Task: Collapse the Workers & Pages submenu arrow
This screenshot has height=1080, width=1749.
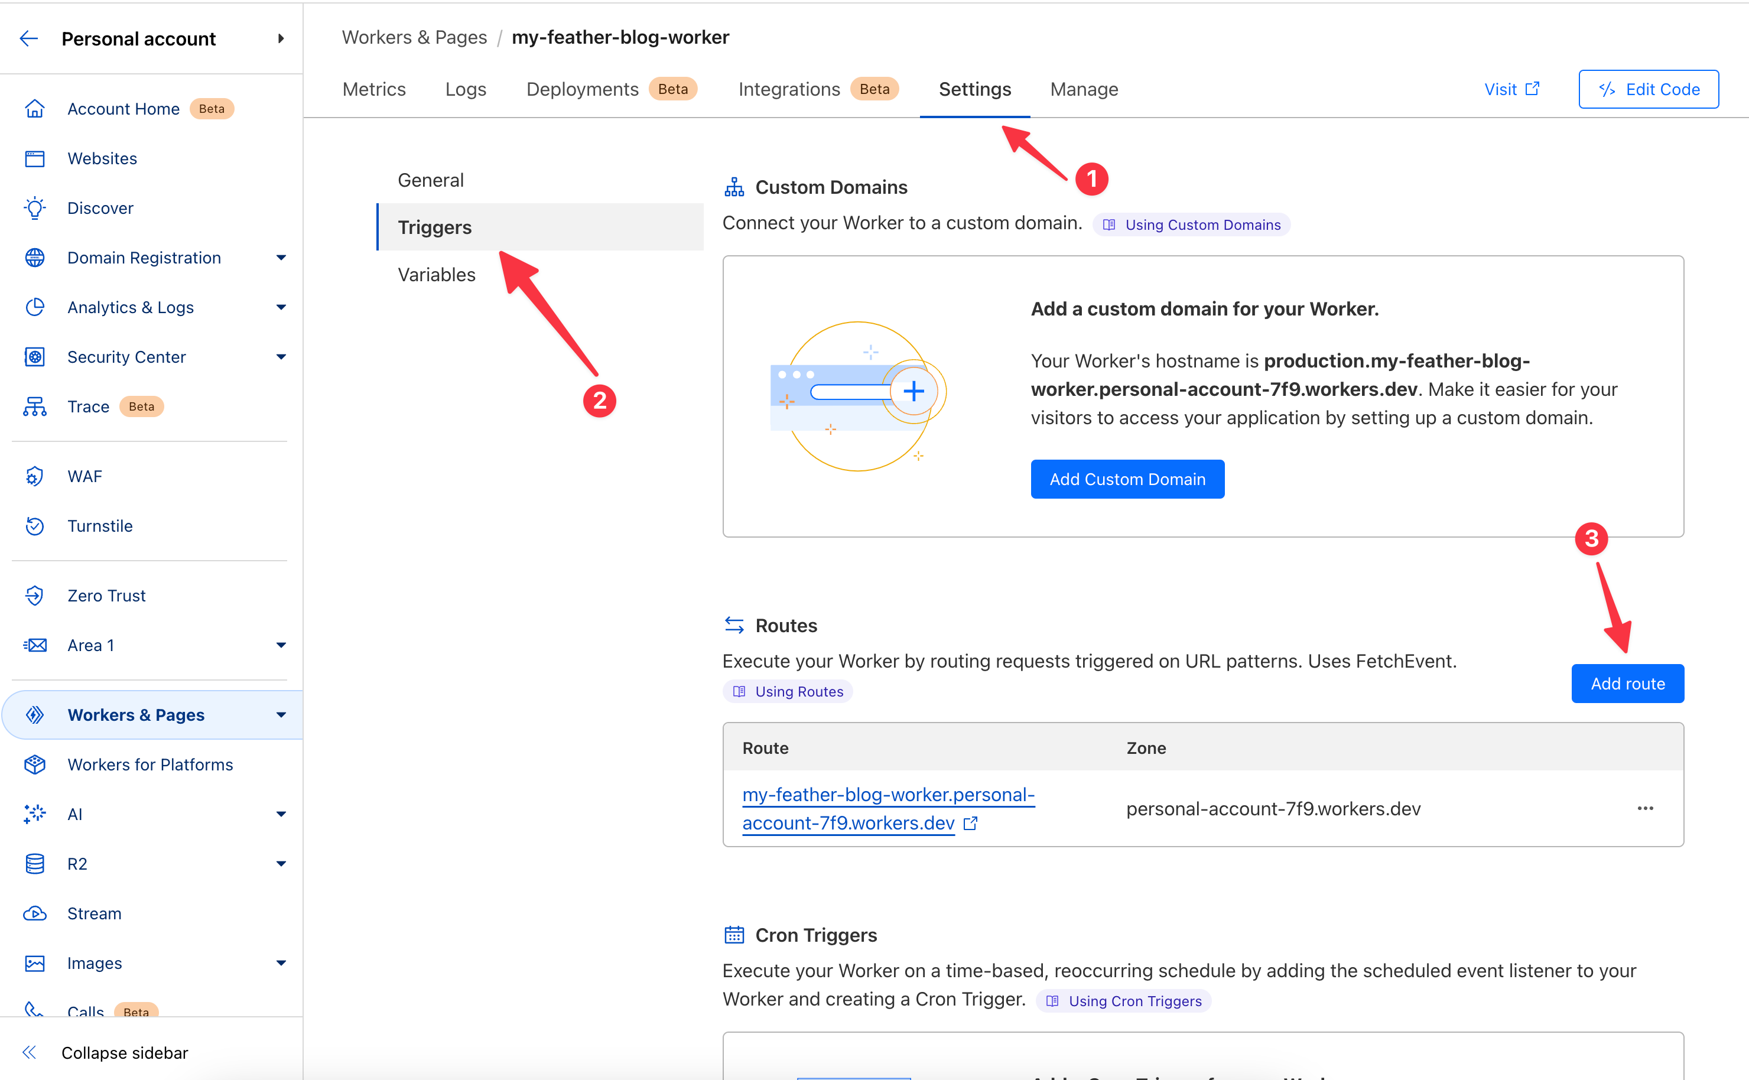Action: [281, 715]
